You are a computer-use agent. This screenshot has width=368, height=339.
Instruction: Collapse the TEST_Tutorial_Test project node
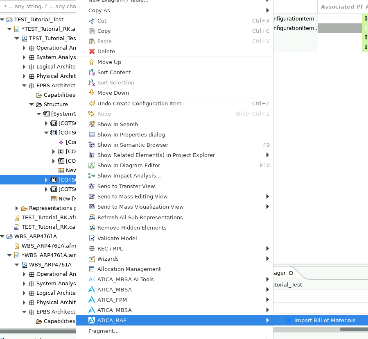2,20
